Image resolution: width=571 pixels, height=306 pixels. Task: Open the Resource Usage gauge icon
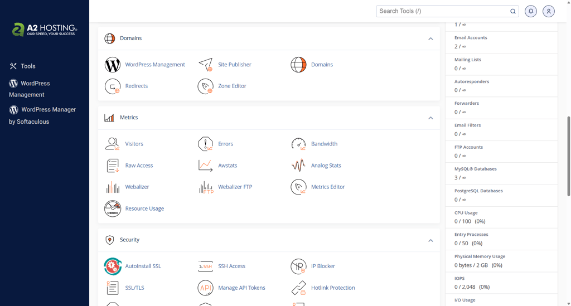(x=113, y=208)
